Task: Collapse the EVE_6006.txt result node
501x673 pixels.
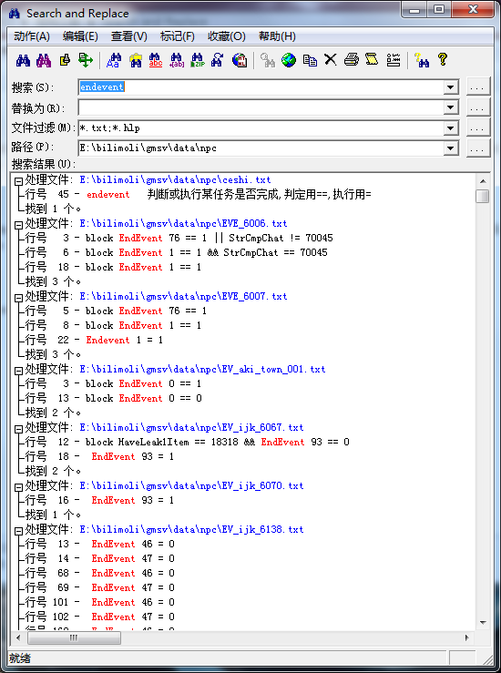Action: tap(18, 225)
